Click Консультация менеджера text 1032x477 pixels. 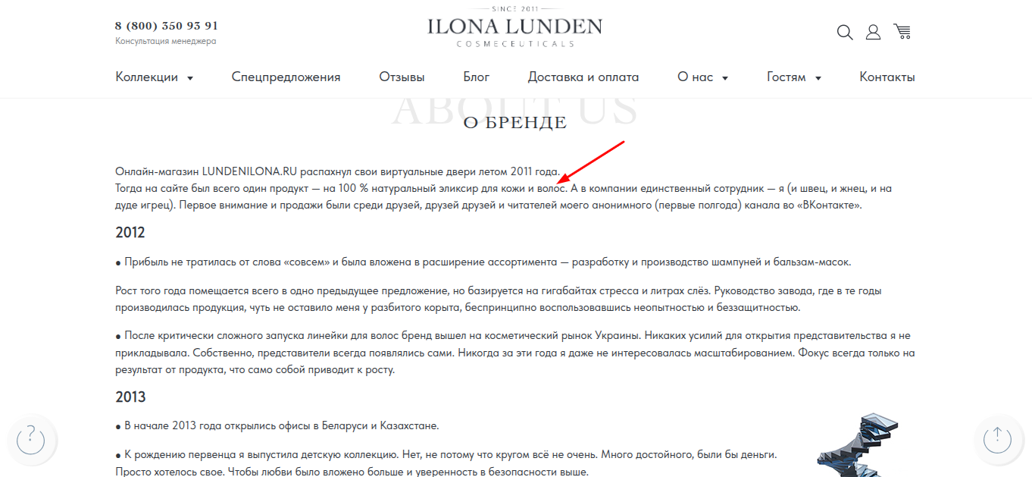tap(166, 41)
